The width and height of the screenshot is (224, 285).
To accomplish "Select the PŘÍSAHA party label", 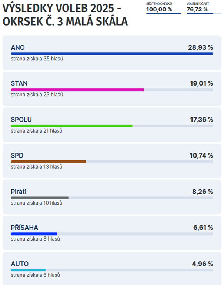I will tap(24, 228).
